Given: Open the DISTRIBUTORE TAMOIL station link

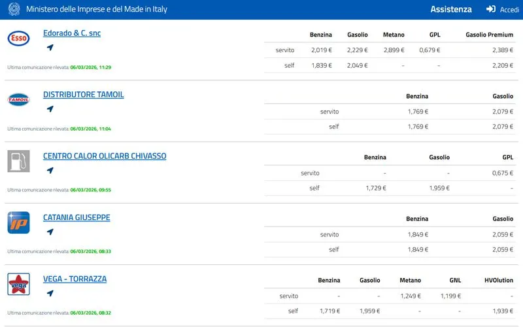Looking at the screenshot, I should tap(83, 95).
